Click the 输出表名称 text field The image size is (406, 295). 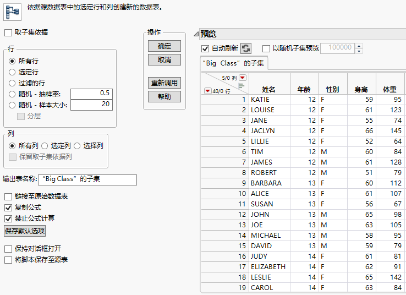click(x=87, y=179)
